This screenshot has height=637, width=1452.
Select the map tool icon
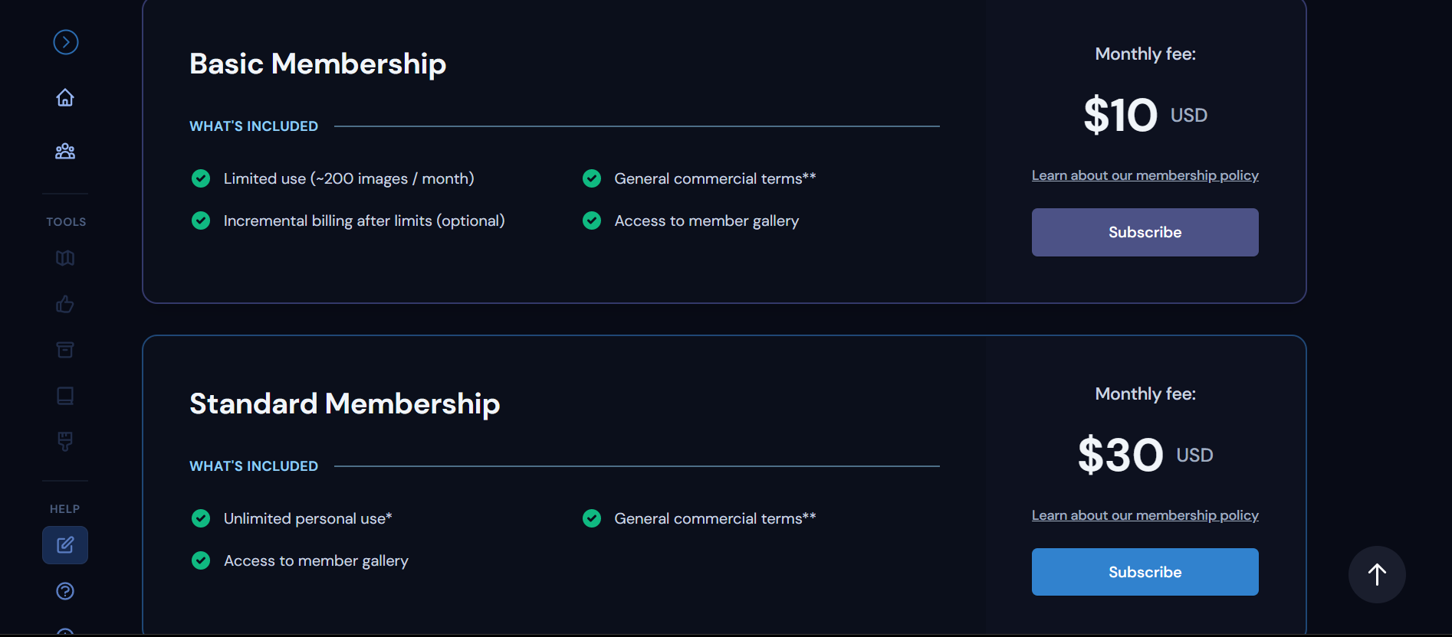[x=65, y=258]
